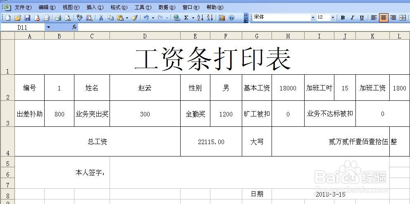Open the Chart Wizard icon

[222, 18]
